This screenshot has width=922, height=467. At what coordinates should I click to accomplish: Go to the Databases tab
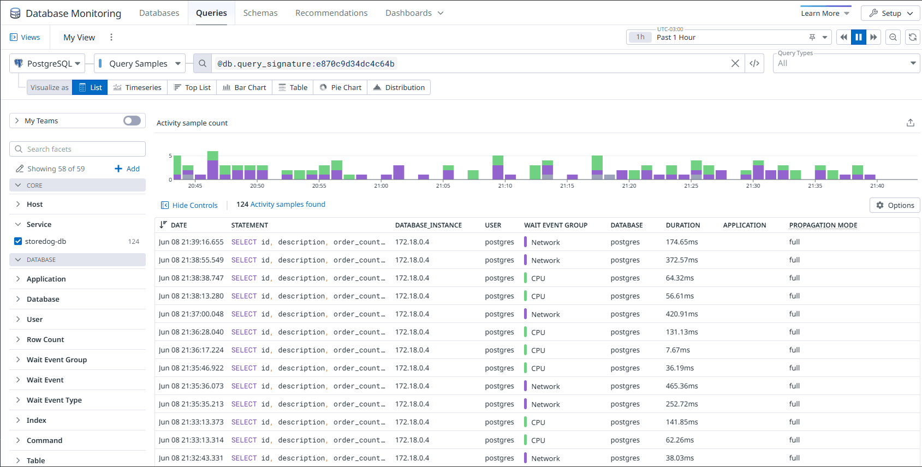pyautogui.click(x=159, y=13)
